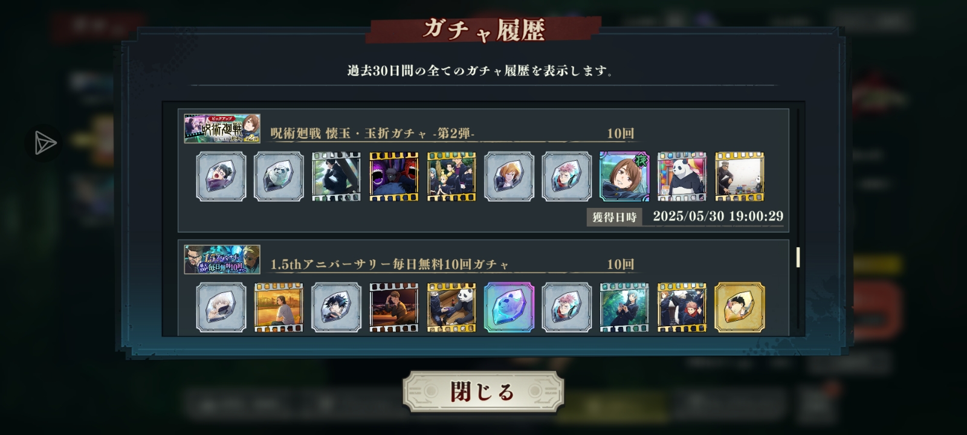Click the first silver crystal icon in top row
Screen dimensions: 967x435
221,176
